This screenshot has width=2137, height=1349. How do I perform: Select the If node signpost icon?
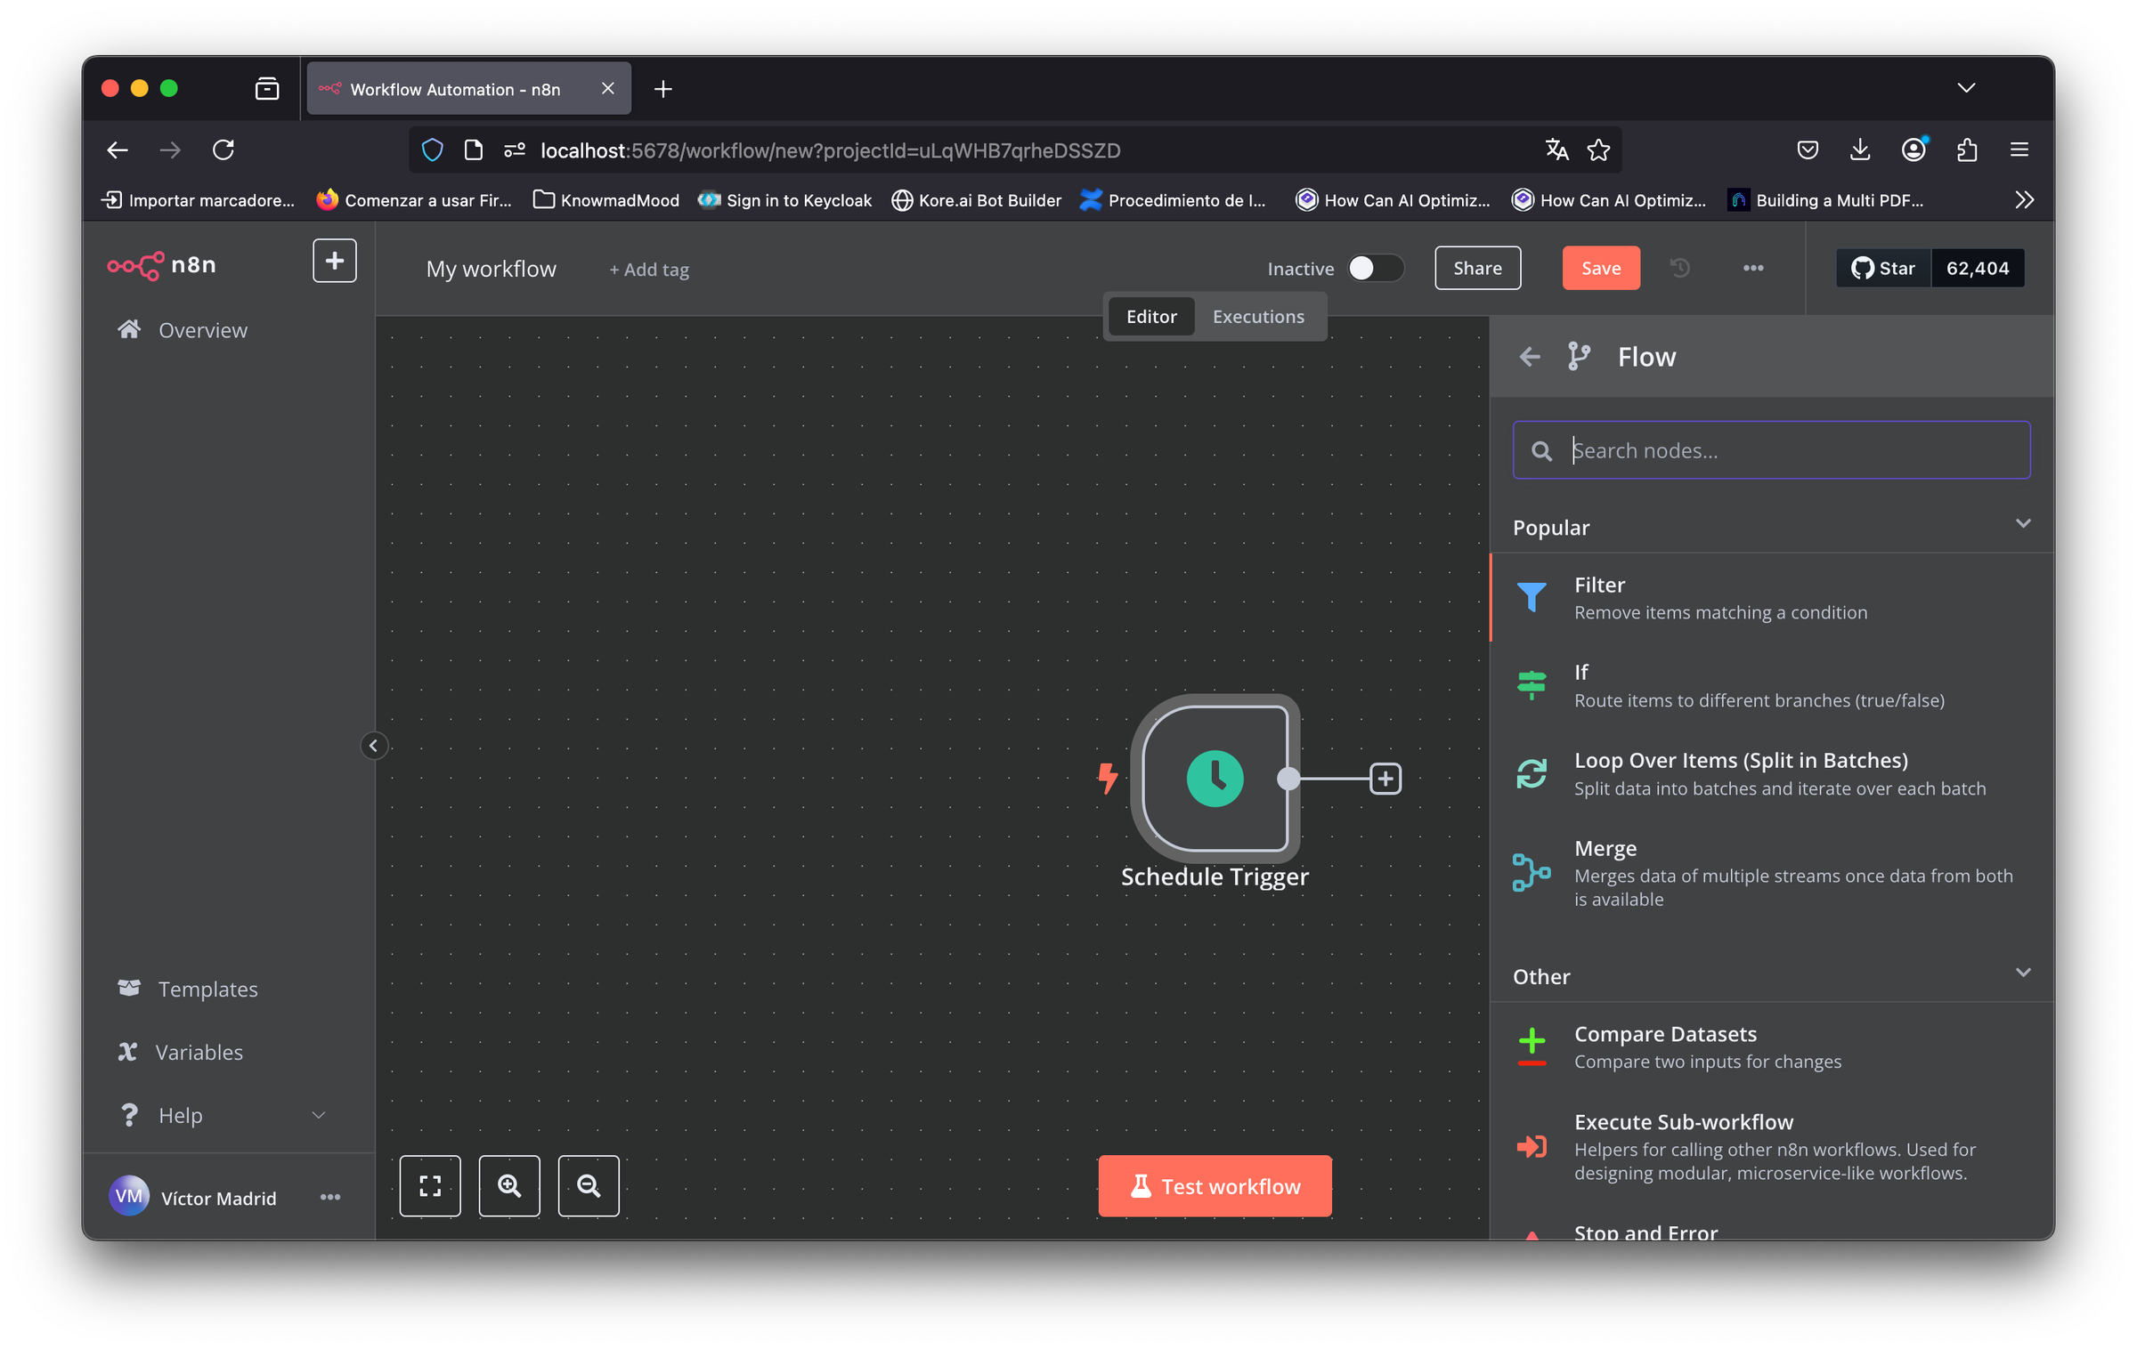coord(1532,685)
